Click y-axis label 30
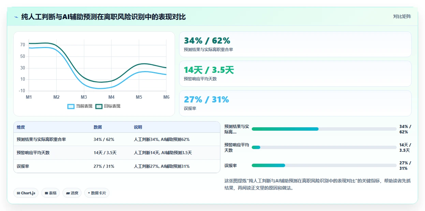Image resolution: width=425 pixels, height=211 pixels. [x=23, y=68]
